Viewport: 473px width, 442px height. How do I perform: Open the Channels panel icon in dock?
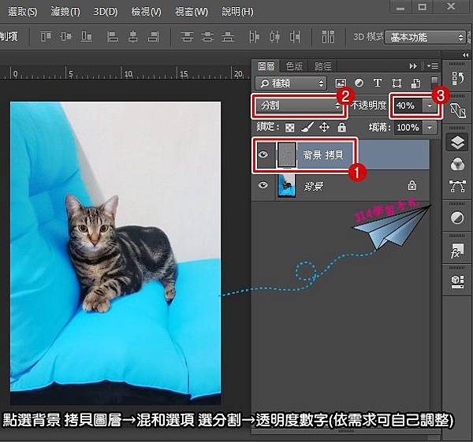(x=457, y=165)
